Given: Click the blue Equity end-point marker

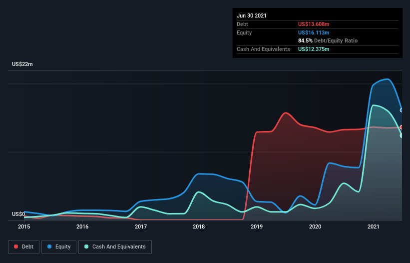Looking at the screenshot, I should coord(402,110).
